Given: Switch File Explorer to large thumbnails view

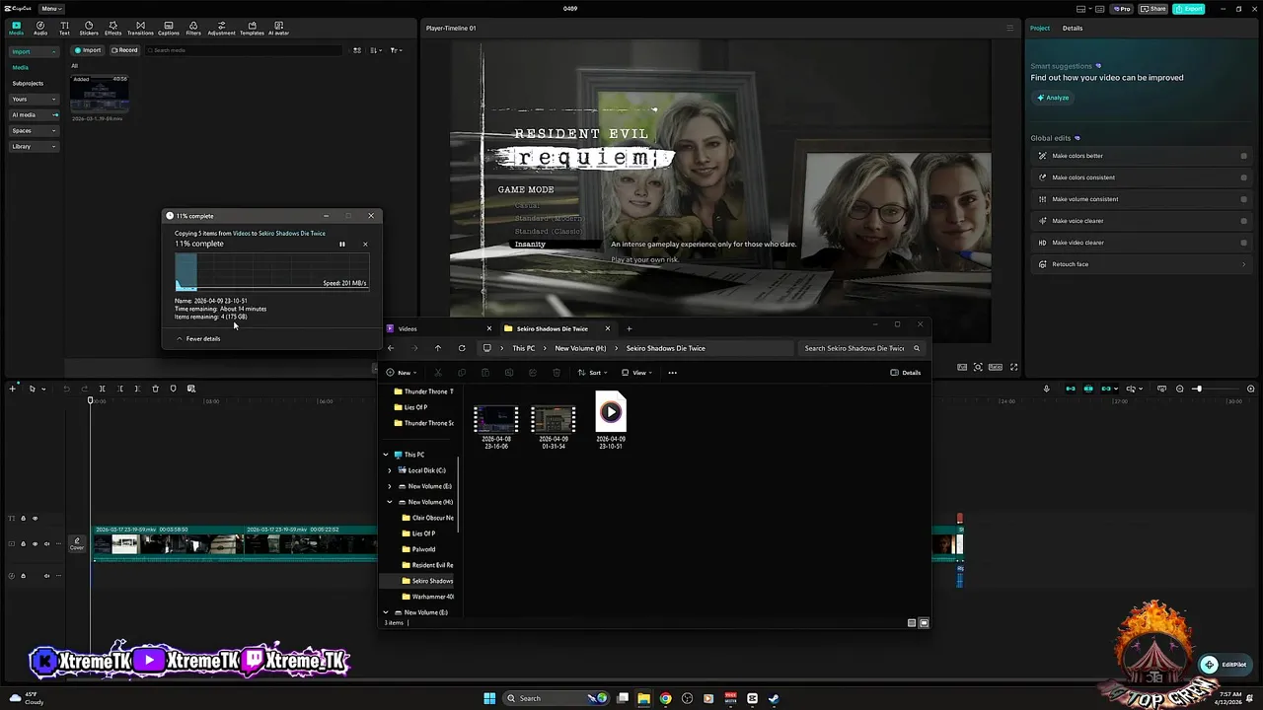Looking at the screenshot, I should point(924,623).
